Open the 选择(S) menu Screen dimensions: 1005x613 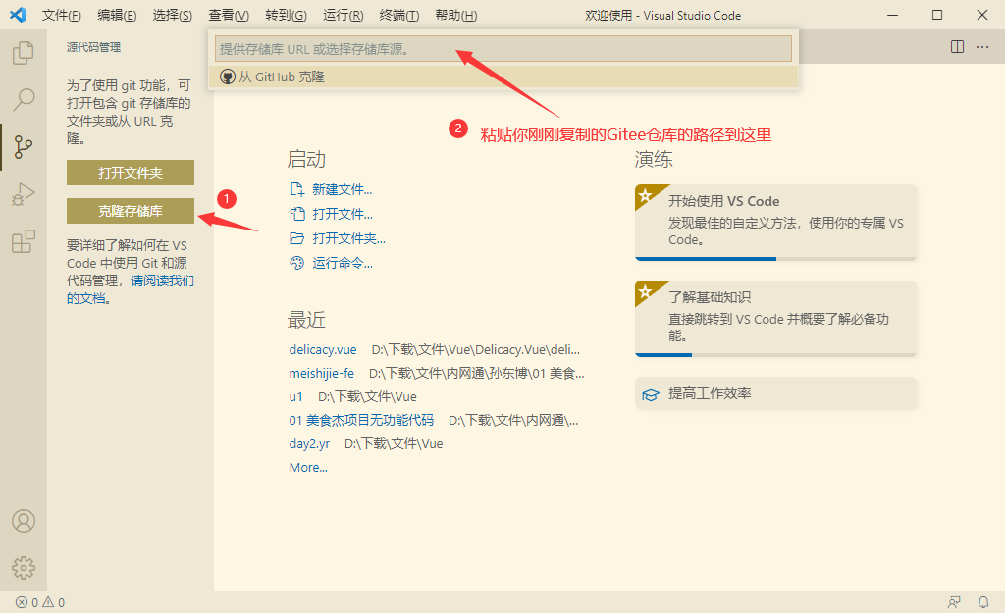[173, 16]
